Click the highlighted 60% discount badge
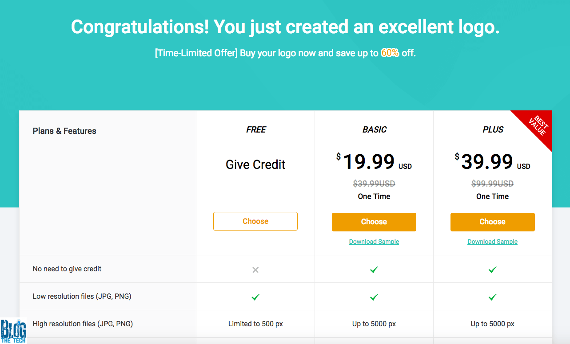 pos(390,53)
